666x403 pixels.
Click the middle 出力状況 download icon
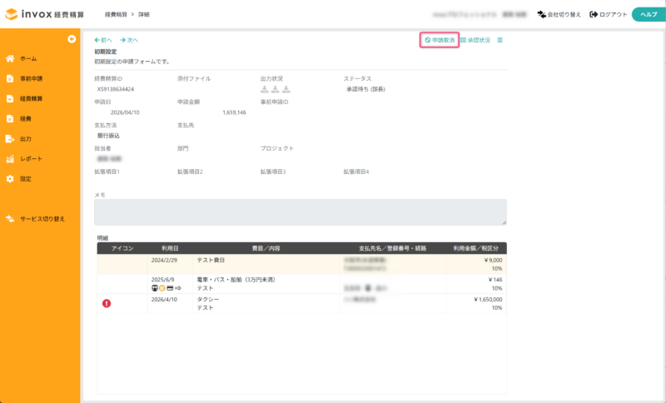click(276, 89)
